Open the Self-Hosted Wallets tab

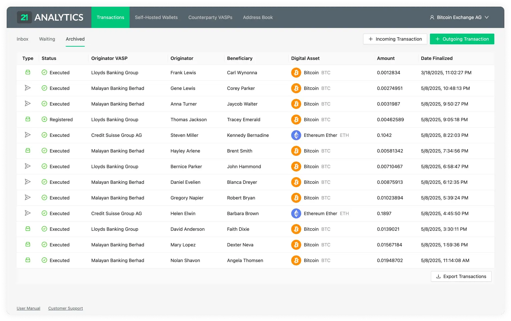156,17
